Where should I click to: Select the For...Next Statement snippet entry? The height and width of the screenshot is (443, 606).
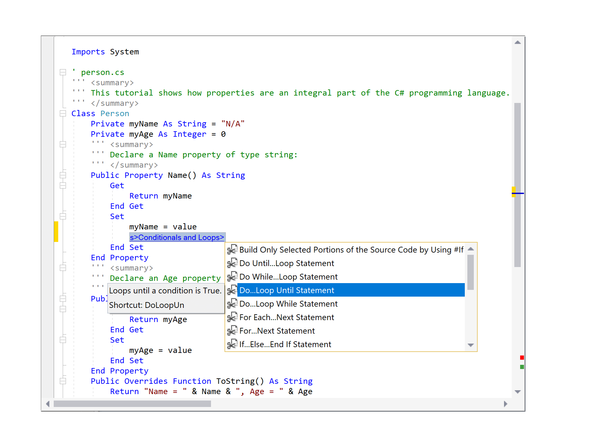click(277, 331)
